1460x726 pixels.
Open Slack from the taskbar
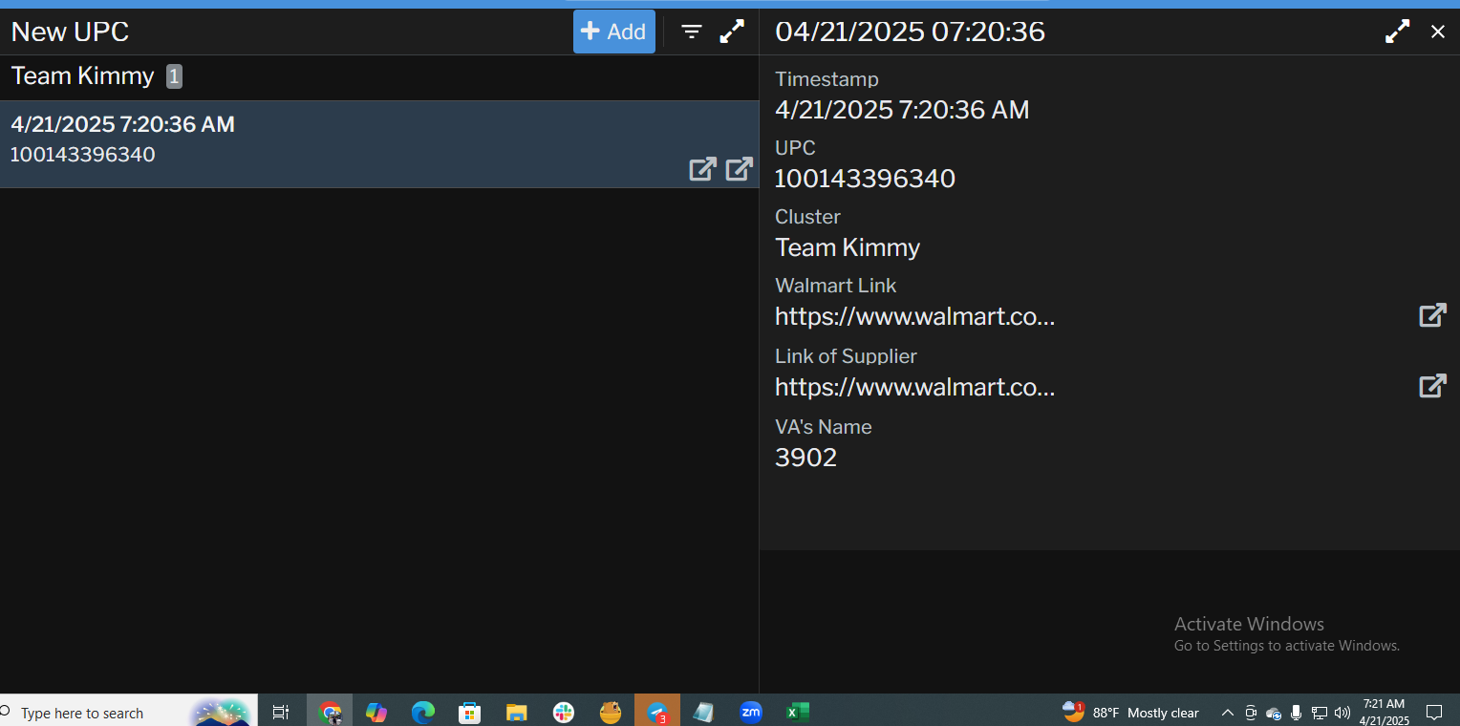click(563, 712)
